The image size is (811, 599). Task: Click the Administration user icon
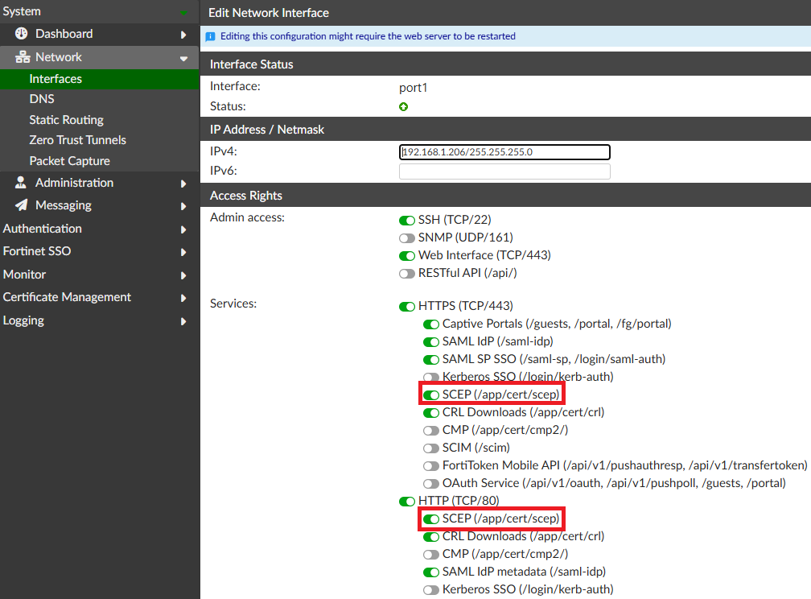tap(21, 182)
